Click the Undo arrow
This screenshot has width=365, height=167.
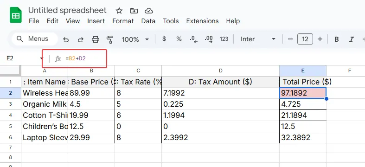66,39
